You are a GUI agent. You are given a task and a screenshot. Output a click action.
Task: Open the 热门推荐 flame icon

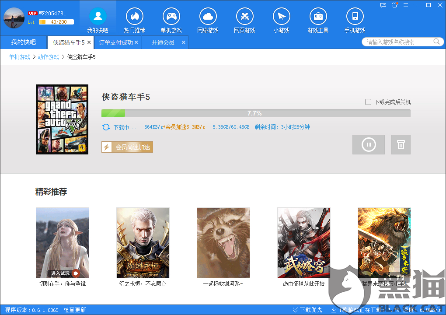(x=135, y=16)
